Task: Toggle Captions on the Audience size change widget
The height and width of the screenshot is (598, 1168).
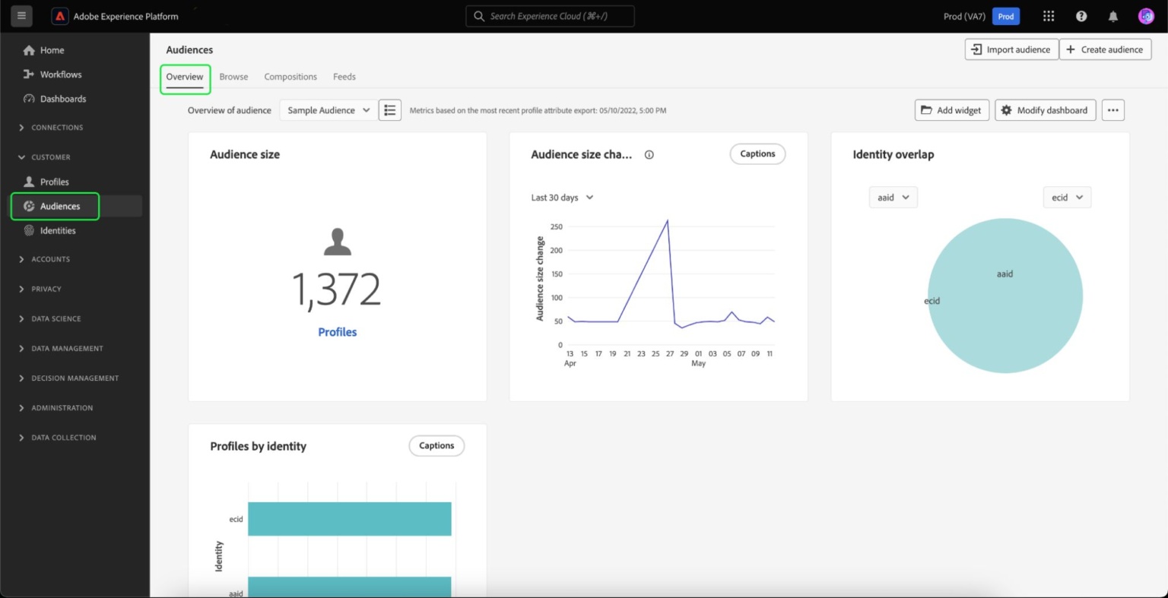Action: [x=757, y=153]
